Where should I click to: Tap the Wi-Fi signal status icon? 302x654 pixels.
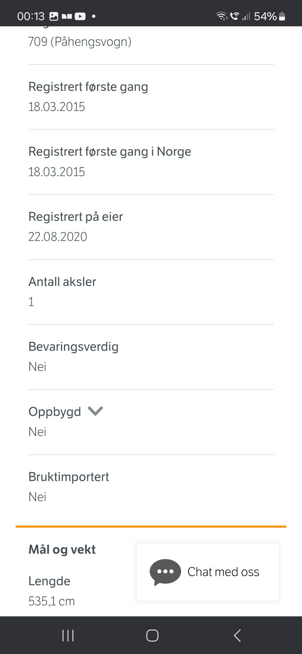click(221, 16)
